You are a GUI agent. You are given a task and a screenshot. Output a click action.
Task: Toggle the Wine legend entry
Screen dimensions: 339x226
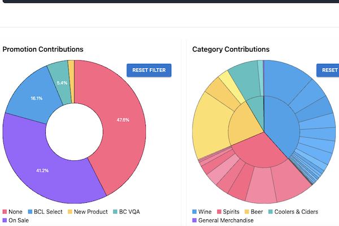202,212
